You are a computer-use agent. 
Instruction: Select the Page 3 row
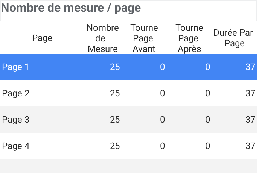(128, 120)
